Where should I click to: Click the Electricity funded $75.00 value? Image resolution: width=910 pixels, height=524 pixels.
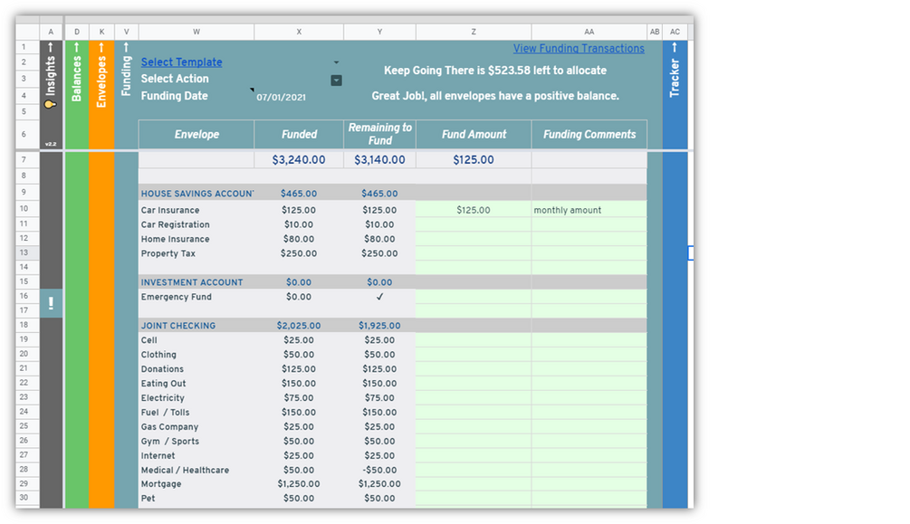pyautogui.click(x=299, y=398)
